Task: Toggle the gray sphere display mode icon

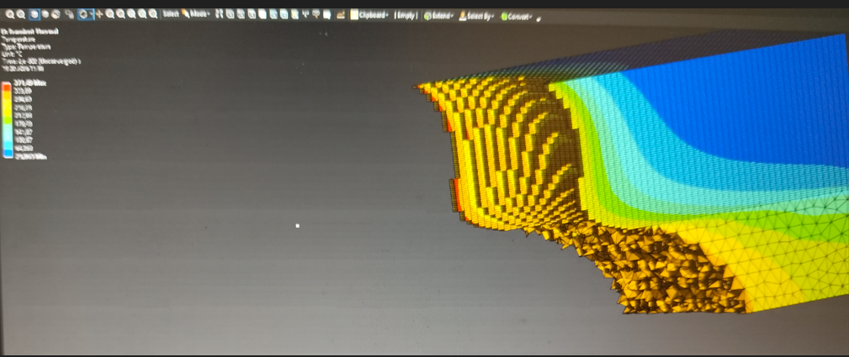Action: 46,14
